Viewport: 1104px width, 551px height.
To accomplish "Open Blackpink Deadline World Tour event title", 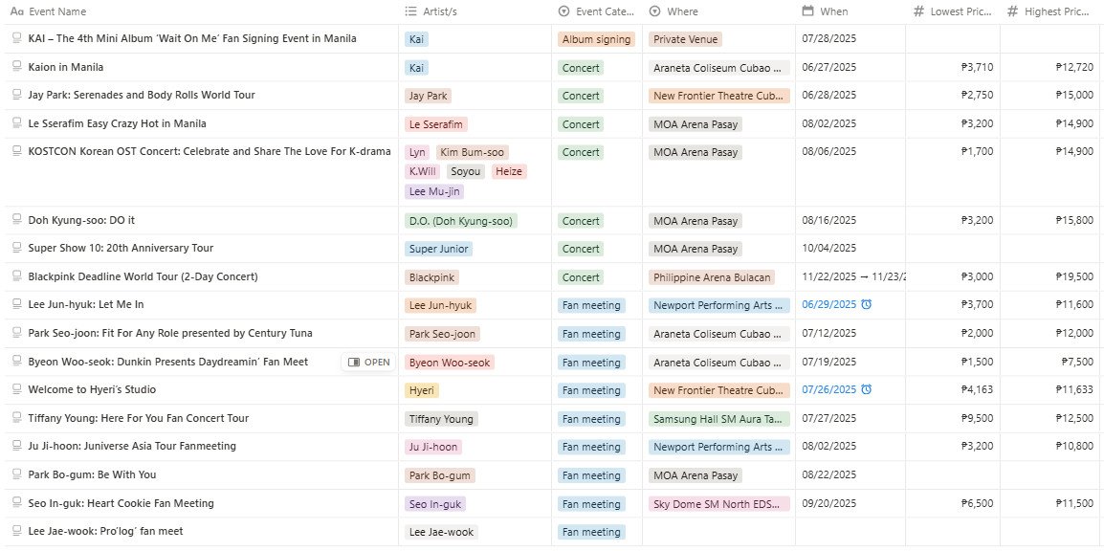I will (143, 276).
